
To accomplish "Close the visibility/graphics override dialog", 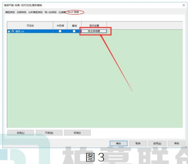I will pyautogui.click(x=184, y=5).
